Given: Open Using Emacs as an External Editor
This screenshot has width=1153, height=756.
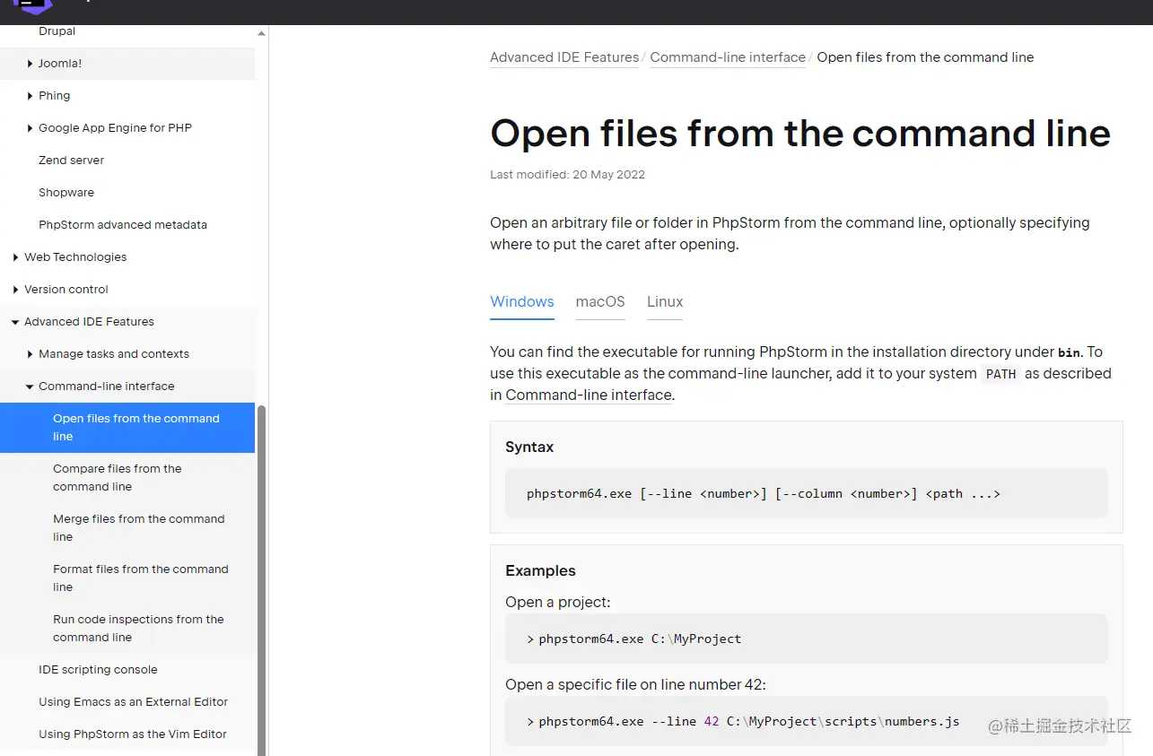Looking at the screenshot, I should click(133, 702).
